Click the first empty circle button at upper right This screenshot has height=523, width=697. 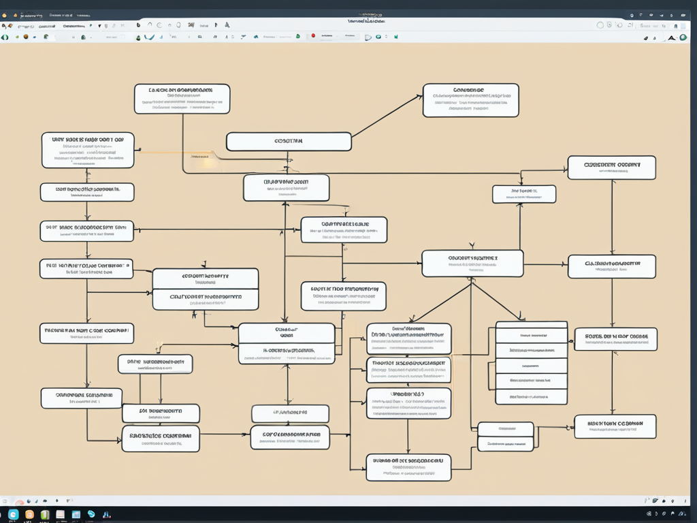coord(600,25)
